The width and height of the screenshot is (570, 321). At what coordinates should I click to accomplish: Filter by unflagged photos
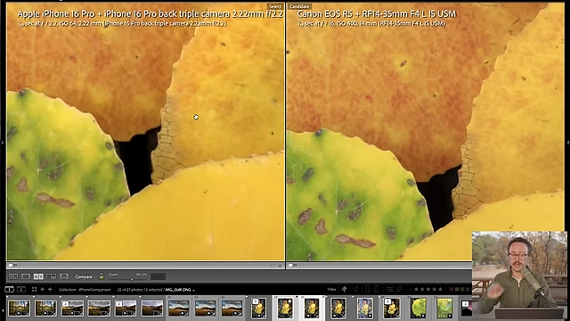pyautogui.click(x=350, y=289)
